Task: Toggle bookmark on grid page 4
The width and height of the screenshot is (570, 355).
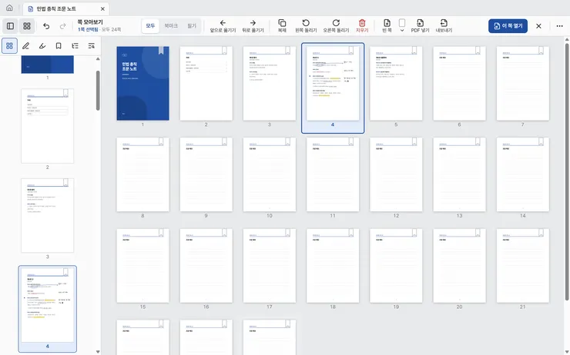Action: [x=350, y=51]
